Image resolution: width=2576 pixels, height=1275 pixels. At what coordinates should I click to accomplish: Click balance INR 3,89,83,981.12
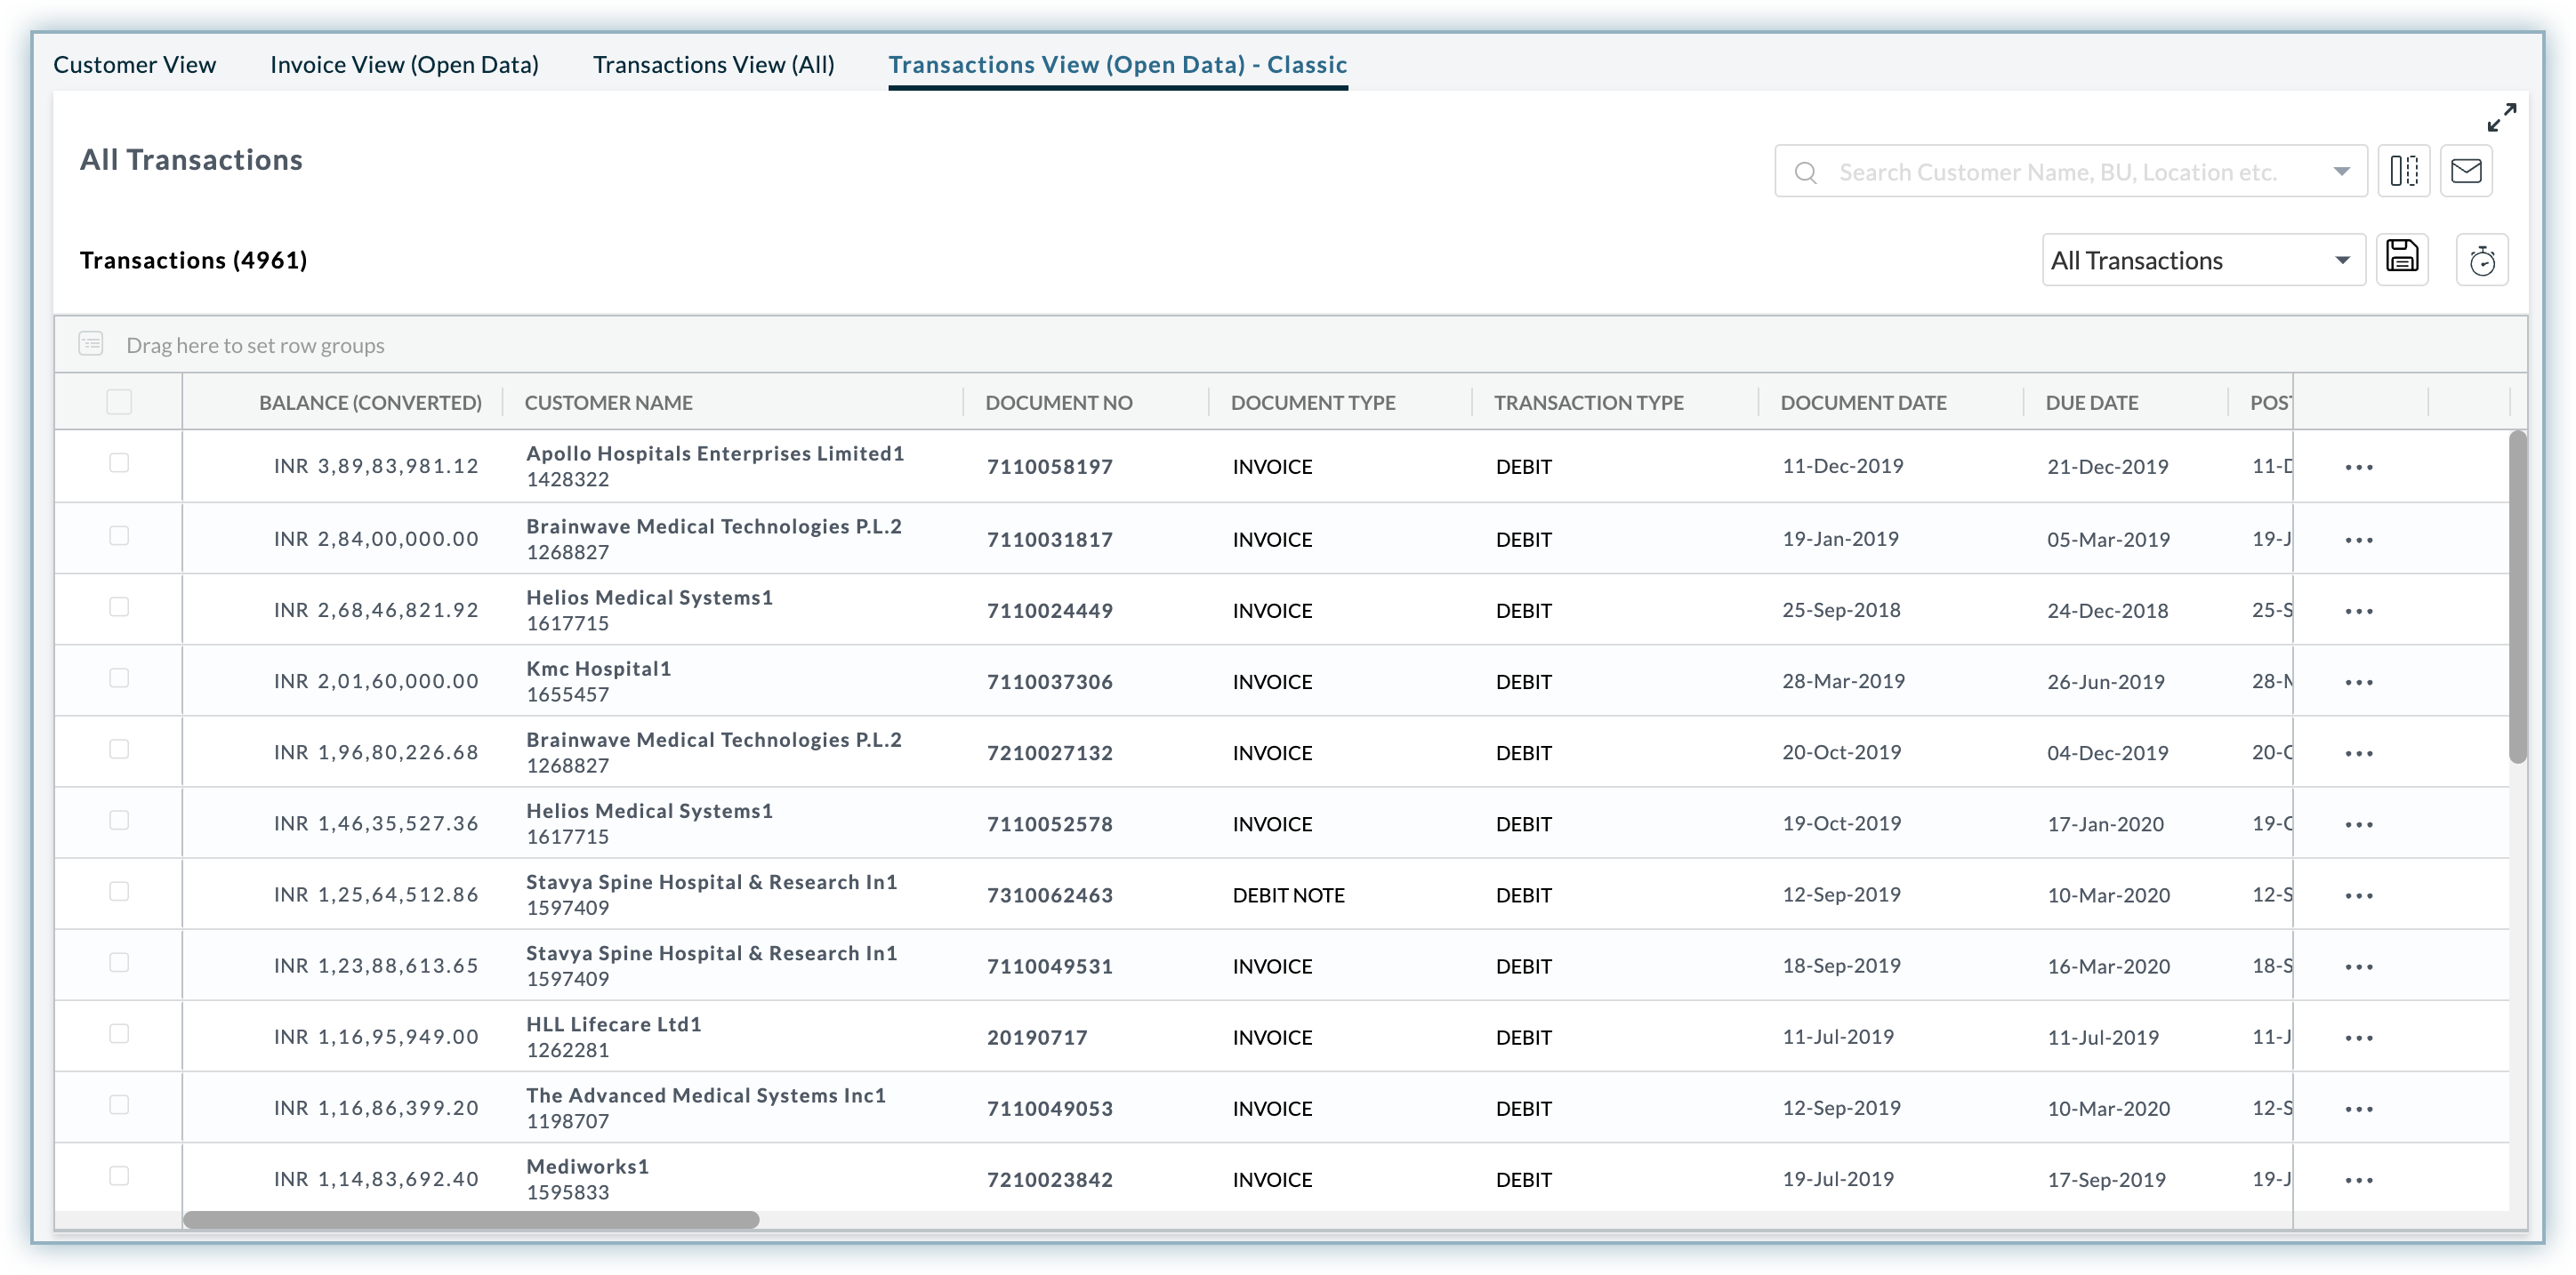tap(376, 467)
